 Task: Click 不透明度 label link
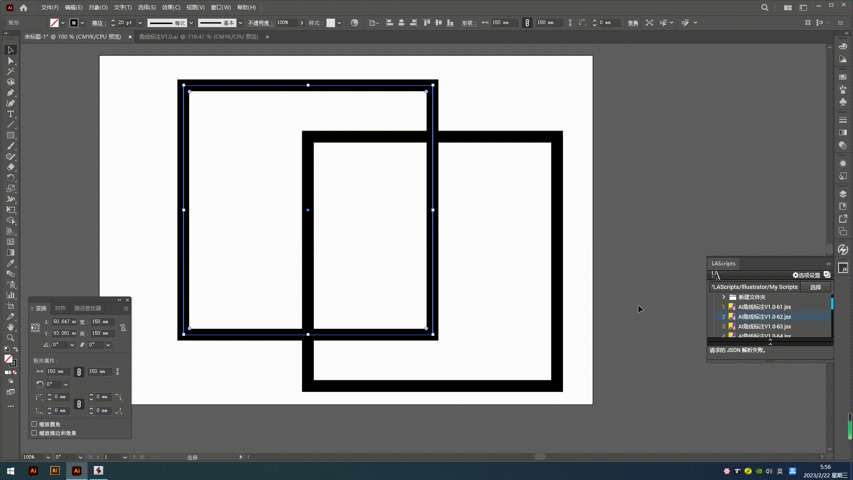260,23
